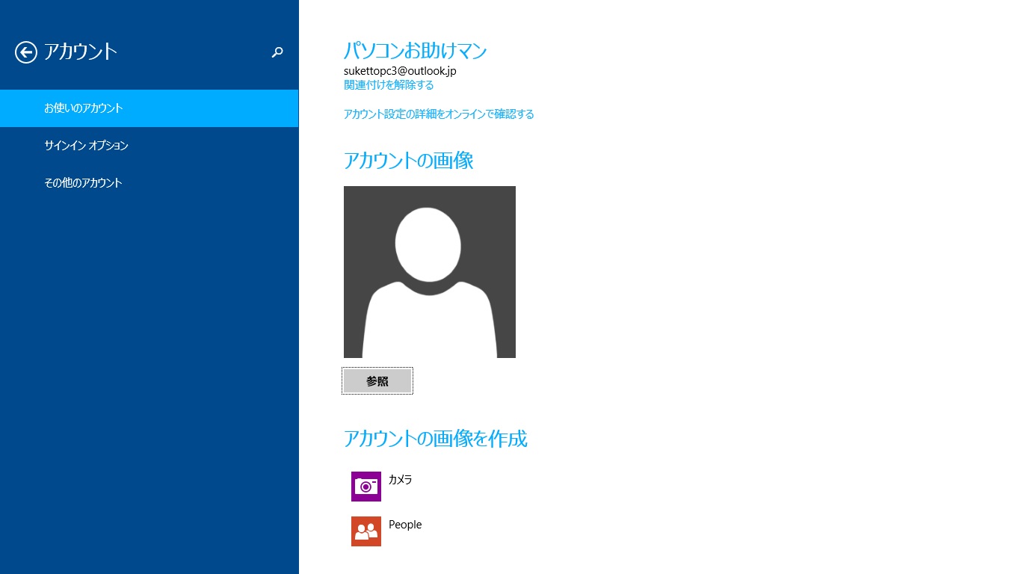Open search with the magnifier icon
Viewport: 1021px width, 574px height.
[x=277, y=52]
